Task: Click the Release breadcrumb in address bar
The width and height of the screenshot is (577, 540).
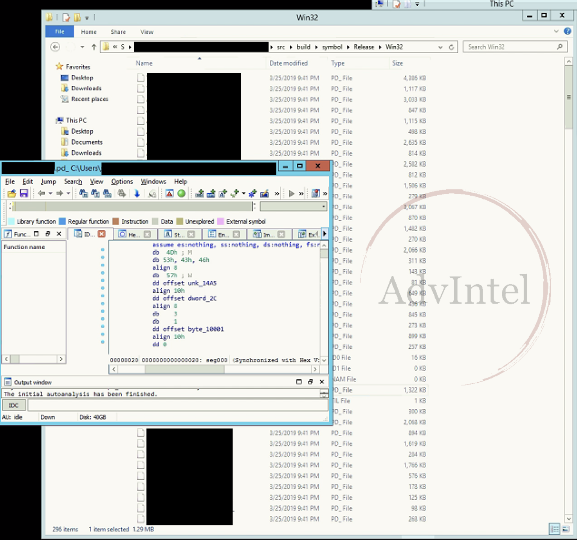Action: click(x=364, y=47)
